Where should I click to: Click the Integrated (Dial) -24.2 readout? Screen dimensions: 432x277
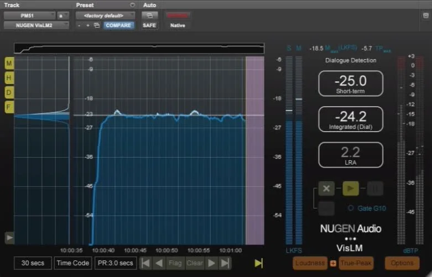(351, 119)
